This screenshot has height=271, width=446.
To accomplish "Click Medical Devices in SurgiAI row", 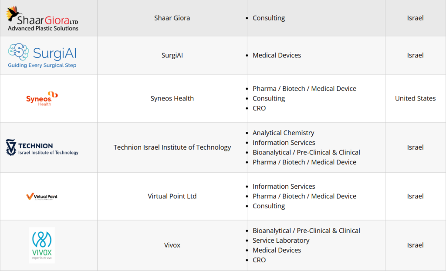I will 277,55.
